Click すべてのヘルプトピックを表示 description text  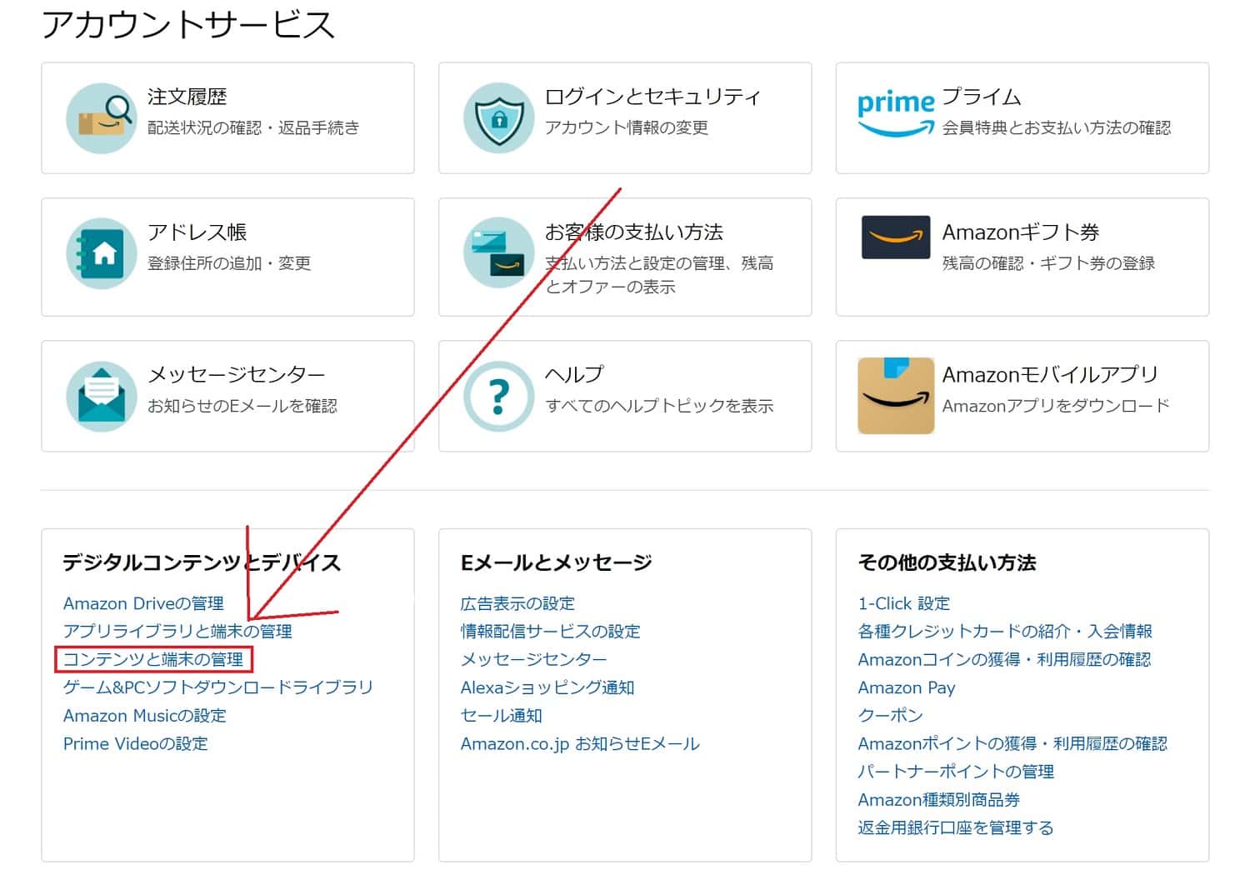(659, 406)
